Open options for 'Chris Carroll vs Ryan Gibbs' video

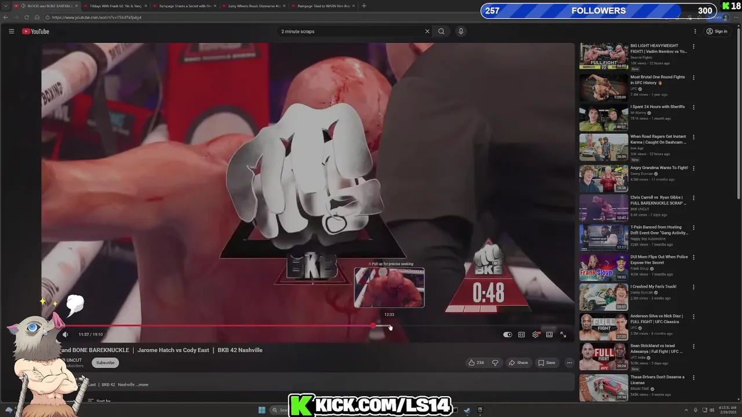[x=693, y=198]
